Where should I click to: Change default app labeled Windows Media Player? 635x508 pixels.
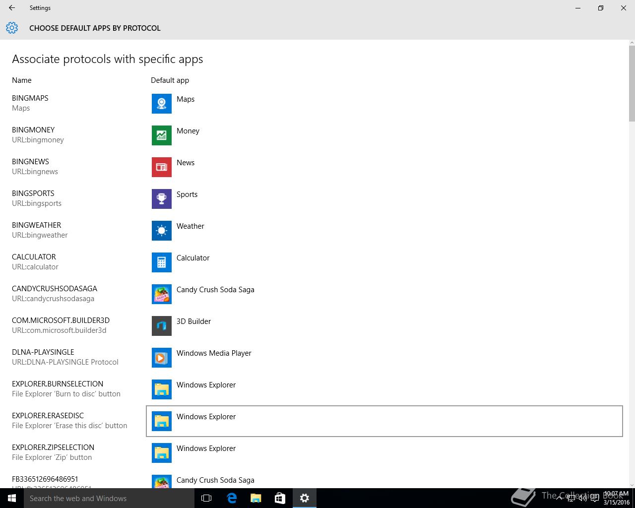[214, 353]
